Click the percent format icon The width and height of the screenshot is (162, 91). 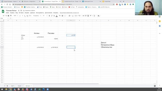pos(23,16)
